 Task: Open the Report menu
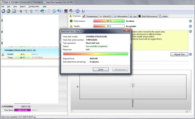click(23, 6)
